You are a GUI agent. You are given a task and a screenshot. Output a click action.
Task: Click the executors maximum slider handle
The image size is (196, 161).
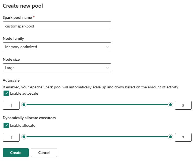(170, 137)
